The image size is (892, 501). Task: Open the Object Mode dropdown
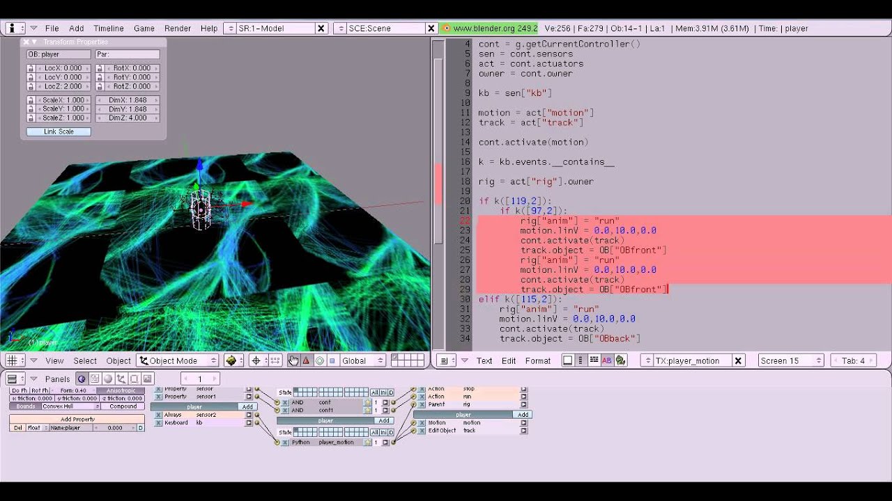[x=178, y=360]
